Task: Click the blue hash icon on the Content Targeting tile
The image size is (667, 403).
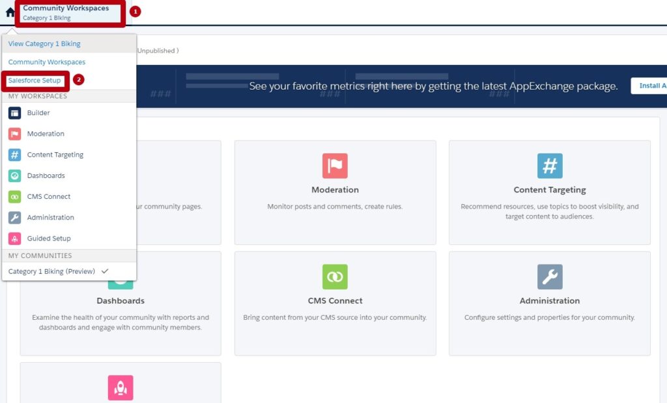Action: (x=550, y=166)
